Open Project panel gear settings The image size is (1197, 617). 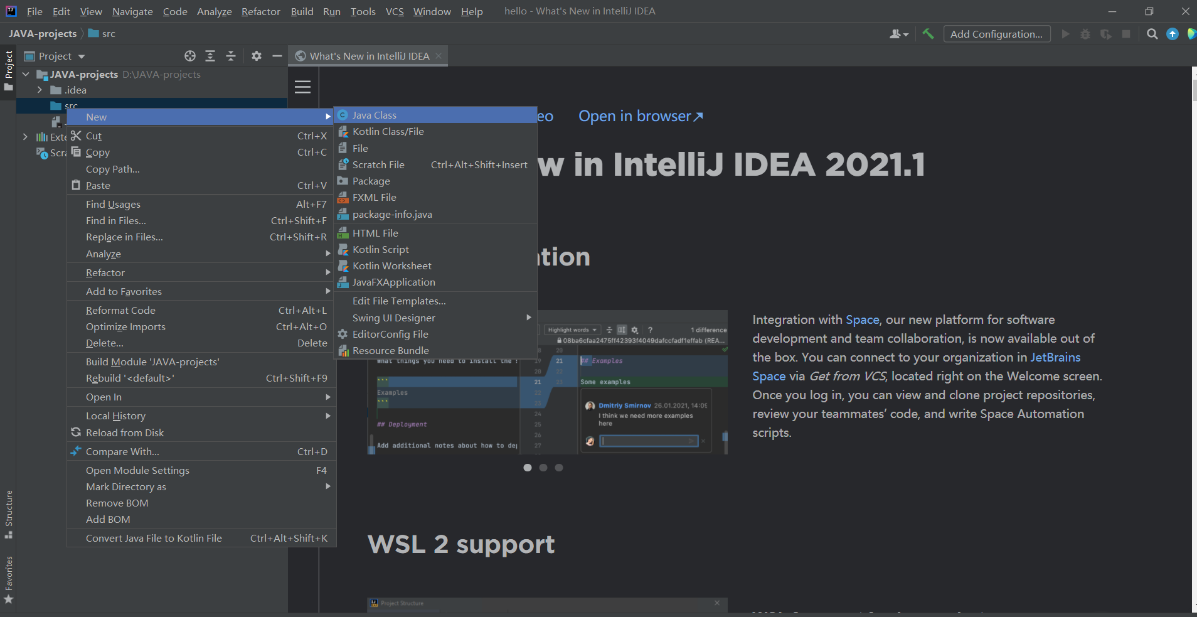coord(257,56)
